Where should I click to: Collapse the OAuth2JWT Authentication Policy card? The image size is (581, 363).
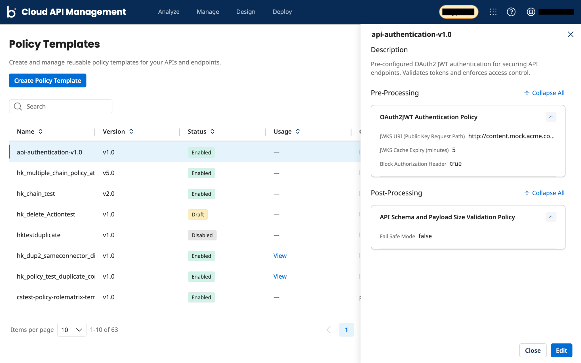[551, 117]
